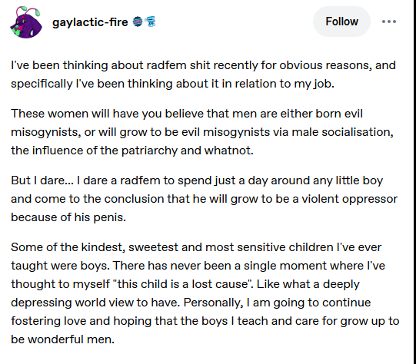
Task: Click the dark round badge beside username
Action: coord(138,22)
